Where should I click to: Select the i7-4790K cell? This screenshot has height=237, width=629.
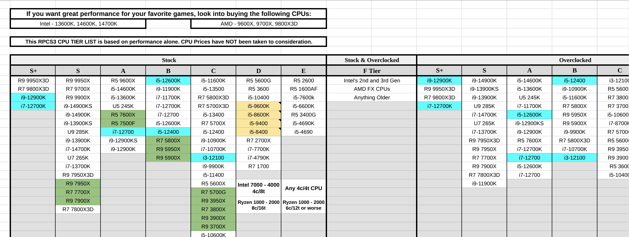(258, 158)
